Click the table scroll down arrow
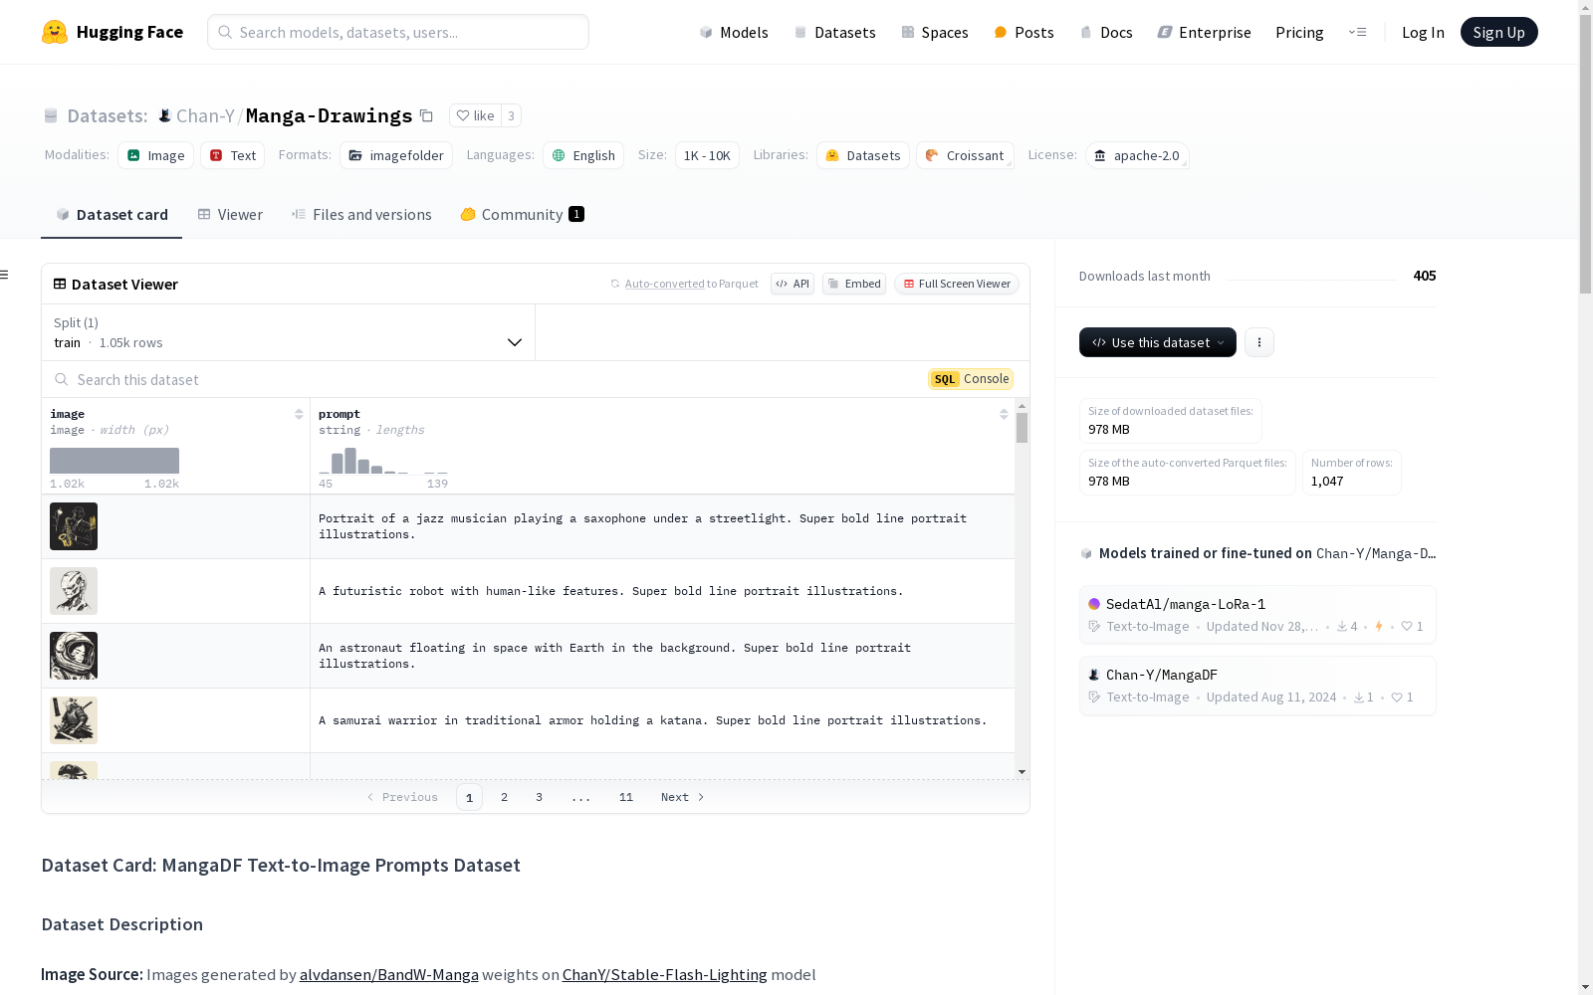This screenshot has width=1593, height=995. pos(1022,772)
